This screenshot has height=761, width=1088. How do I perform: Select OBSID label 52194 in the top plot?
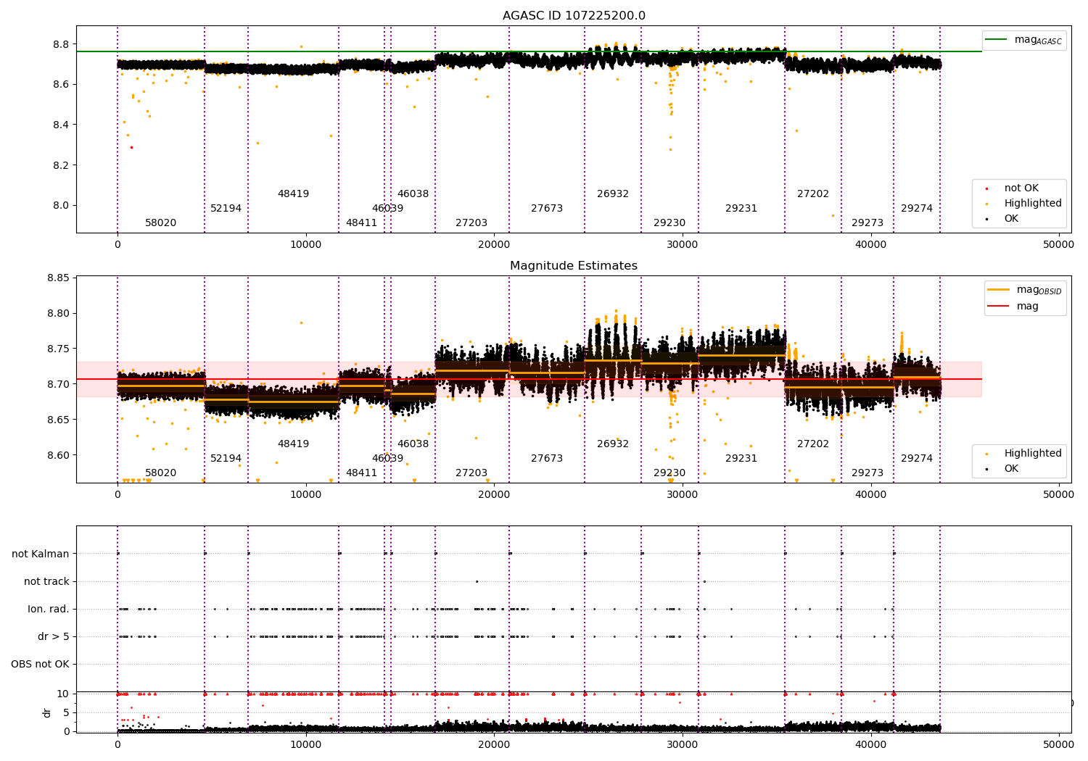226,209
